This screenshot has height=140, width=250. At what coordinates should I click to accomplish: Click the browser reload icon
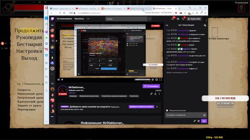(x=60, y=13)
